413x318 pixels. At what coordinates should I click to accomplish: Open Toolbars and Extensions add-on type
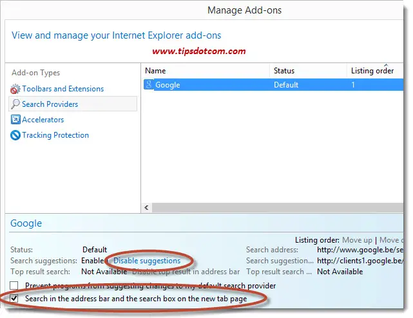click(x=63, y=89)
